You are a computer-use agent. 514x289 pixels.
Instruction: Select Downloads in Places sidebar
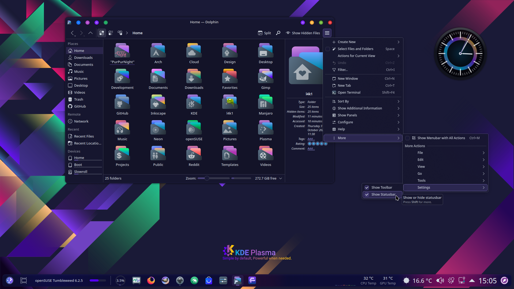click(x=84, y=58)
